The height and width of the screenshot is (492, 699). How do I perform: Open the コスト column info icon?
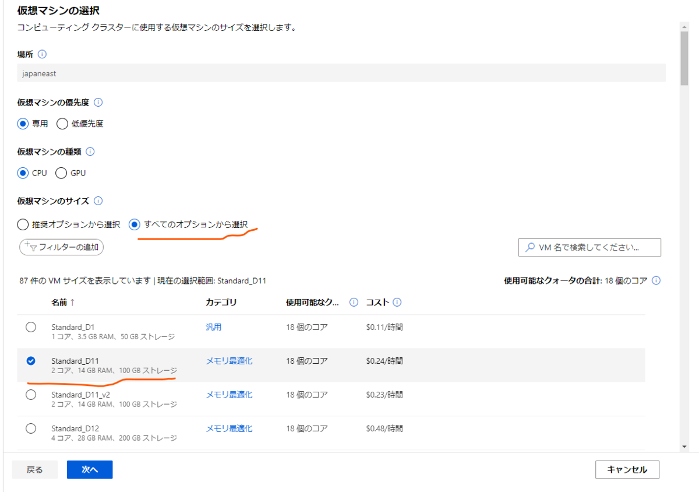point(398,302)
